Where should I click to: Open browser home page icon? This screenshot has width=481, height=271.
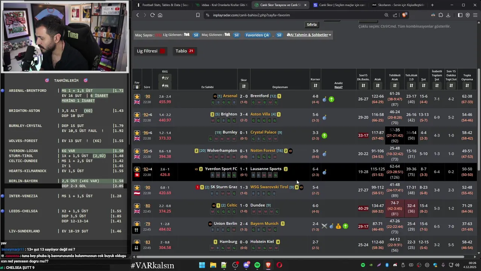160,15
